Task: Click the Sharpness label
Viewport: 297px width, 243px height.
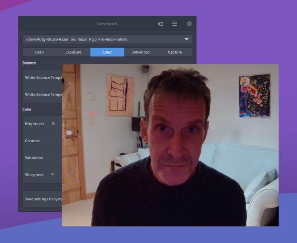Action: pos(34,175)
